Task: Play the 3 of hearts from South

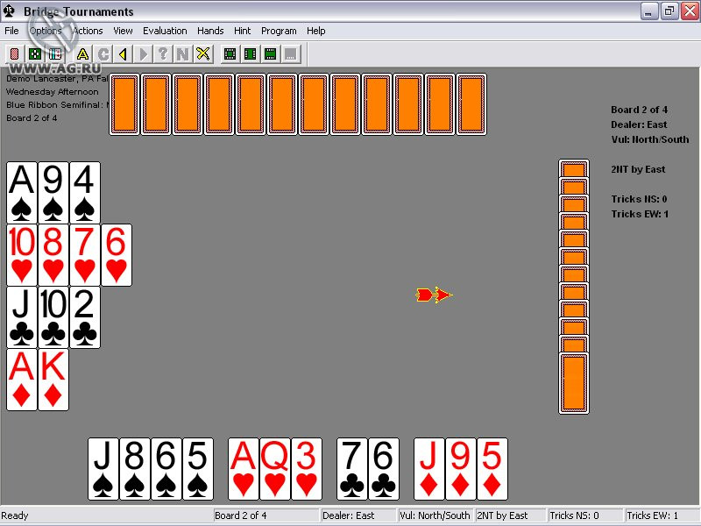Action: click(x=307, y=469)
